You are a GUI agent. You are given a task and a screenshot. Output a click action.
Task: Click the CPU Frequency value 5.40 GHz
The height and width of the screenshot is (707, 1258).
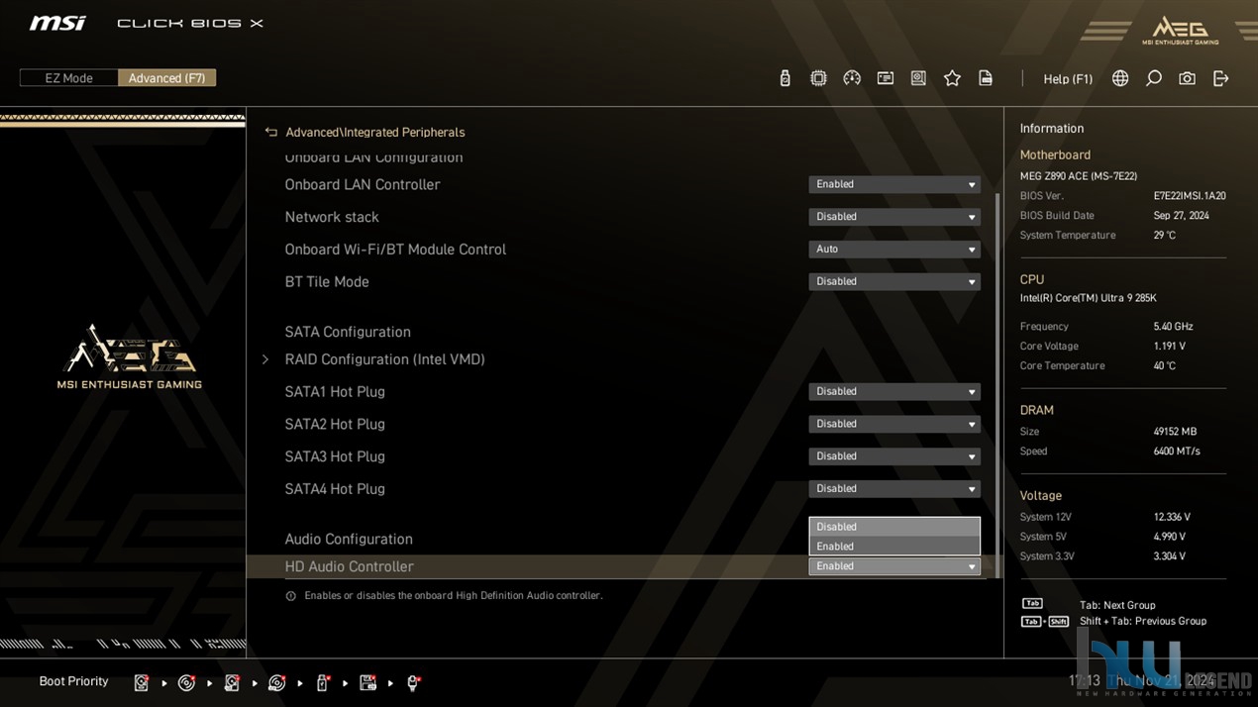1173,327
